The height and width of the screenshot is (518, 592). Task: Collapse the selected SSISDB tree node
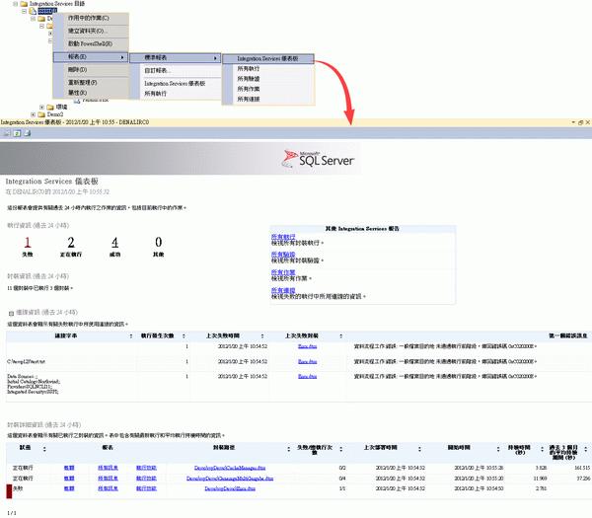24,11
